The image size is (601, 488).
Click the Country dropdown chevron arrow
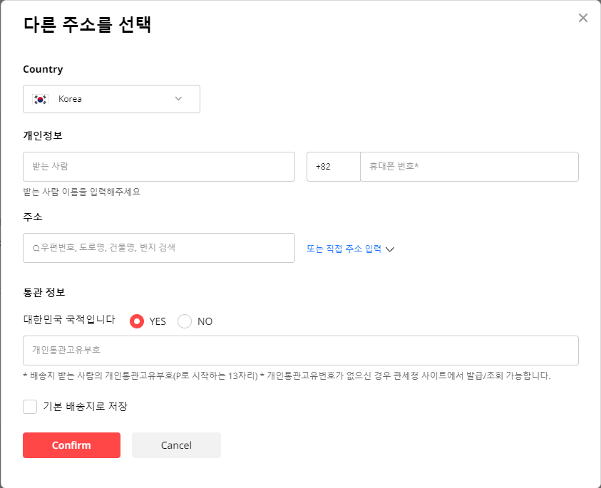(x=178, y=98)
